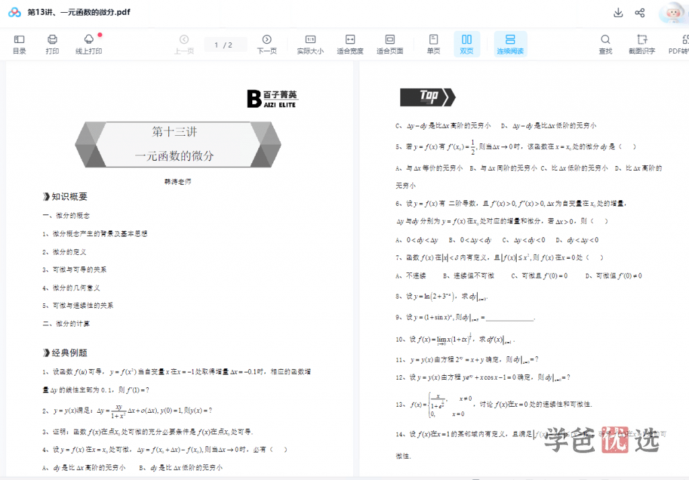Click the 打印 print icon
The width and height of the screenshot is (689, 480).
click(x=52, y=44)
